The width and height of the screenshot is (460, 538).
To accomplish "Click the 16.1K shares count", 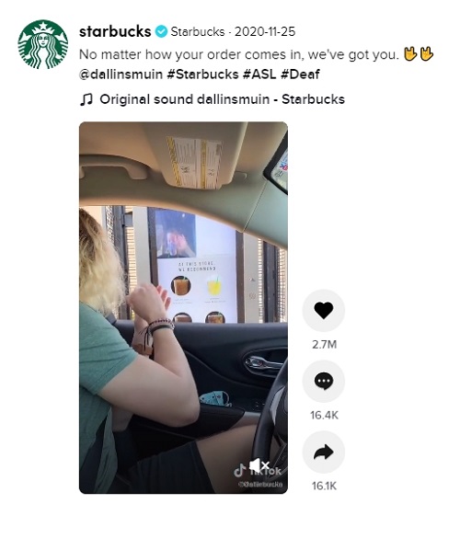I will pyautogui.click(x=324, y=486).
